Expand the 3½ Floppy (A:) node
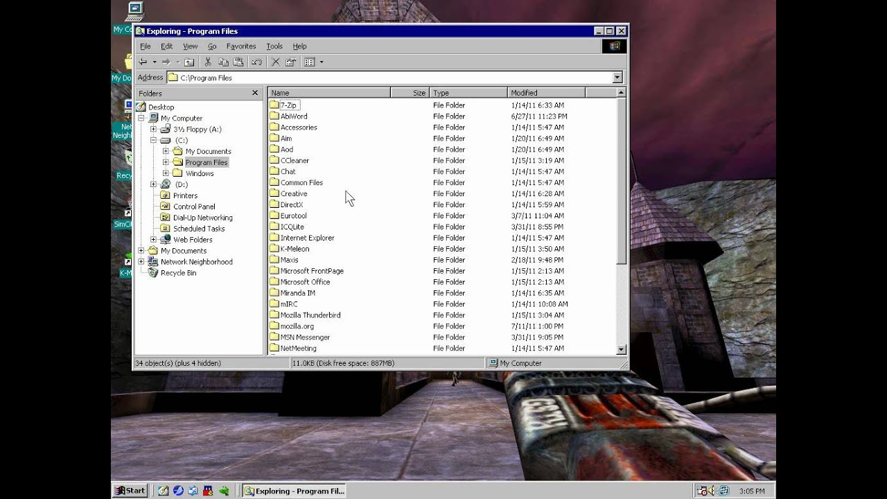The height and width of the screenshot is (499, 887). pos(154,129)
